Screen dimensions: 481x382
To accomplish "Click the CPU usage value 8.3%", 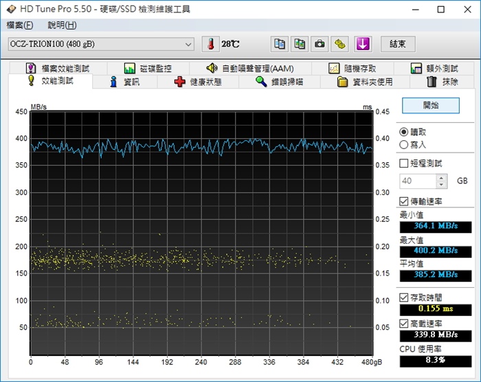I will click(x=435, y=361).
